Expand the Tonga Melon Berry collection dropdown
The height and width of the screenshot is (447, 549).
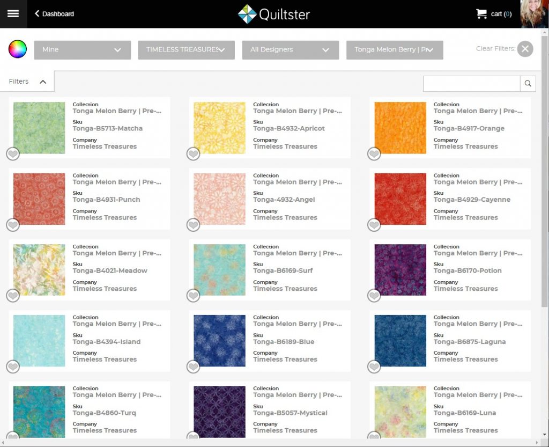pyautogui.click(x=395, y=50)
